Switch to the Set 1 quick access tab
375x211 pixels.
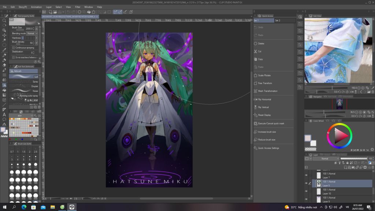coord(264,21)
